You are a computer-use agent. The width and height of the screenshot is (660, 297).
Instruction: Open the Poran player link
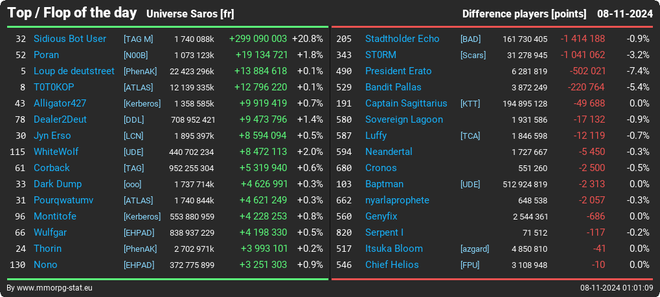coord(46,55)
